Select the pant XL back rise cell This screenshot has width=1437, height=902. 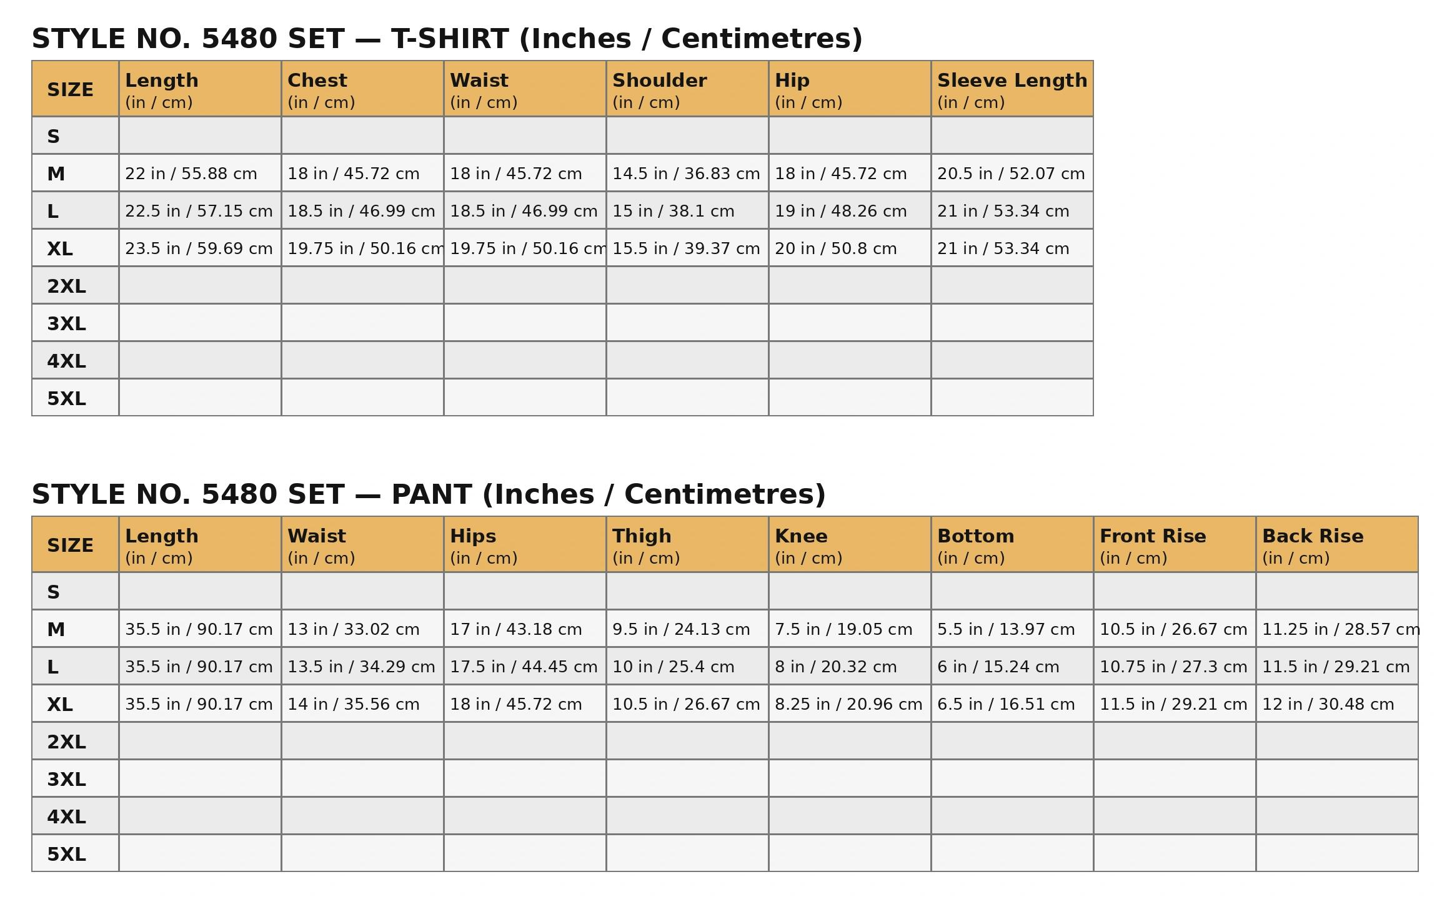point(1336,704)
